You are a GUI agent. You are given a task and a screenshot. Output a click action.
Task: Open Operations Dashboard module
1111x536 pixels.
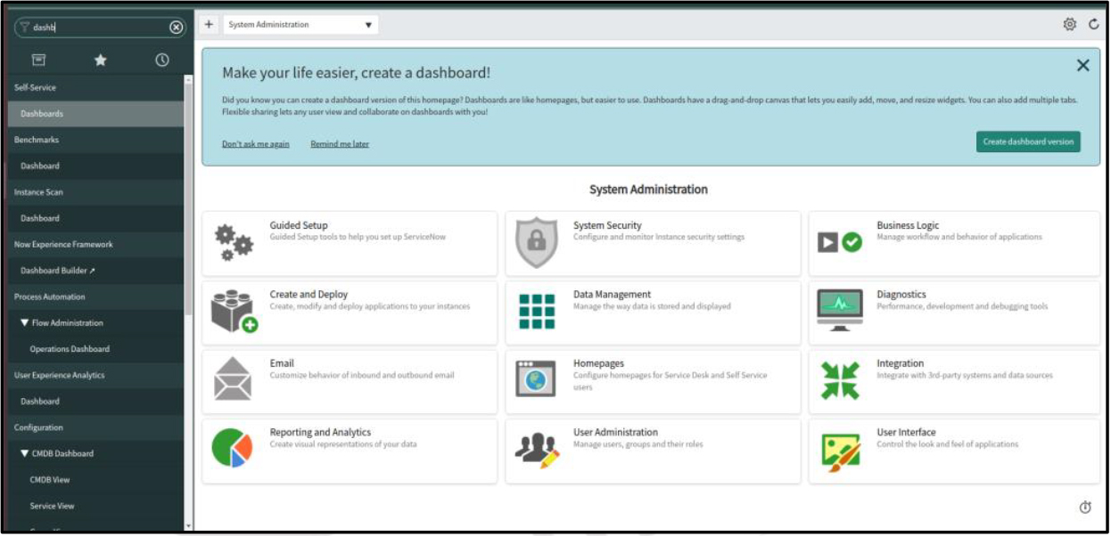pos(96,349)
